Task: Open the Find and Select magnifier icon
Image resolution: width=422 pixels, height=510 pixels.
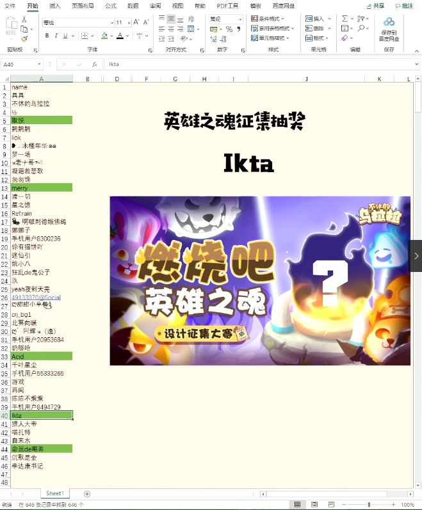Action: (x=361, y=29)
